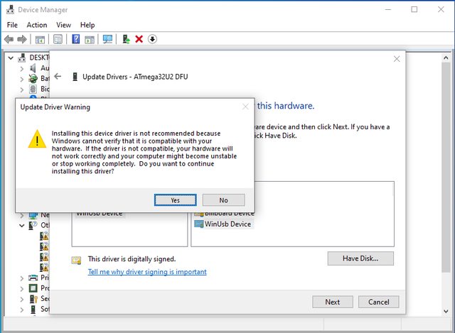
Task: Click the Batteries category icon
Action: coord(33,78)
